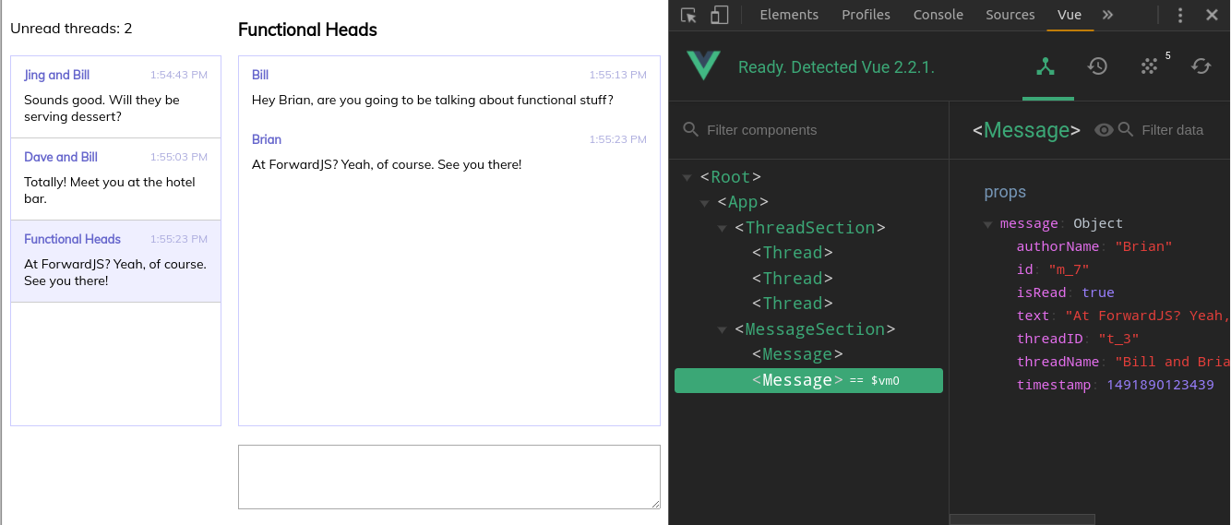
Task: Toggle the device toolbar icon
Action: (x=719, y=15)
